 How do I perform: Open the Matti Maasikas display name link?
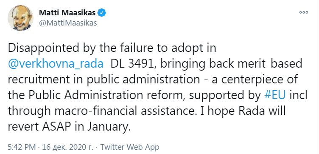[67, 13]
